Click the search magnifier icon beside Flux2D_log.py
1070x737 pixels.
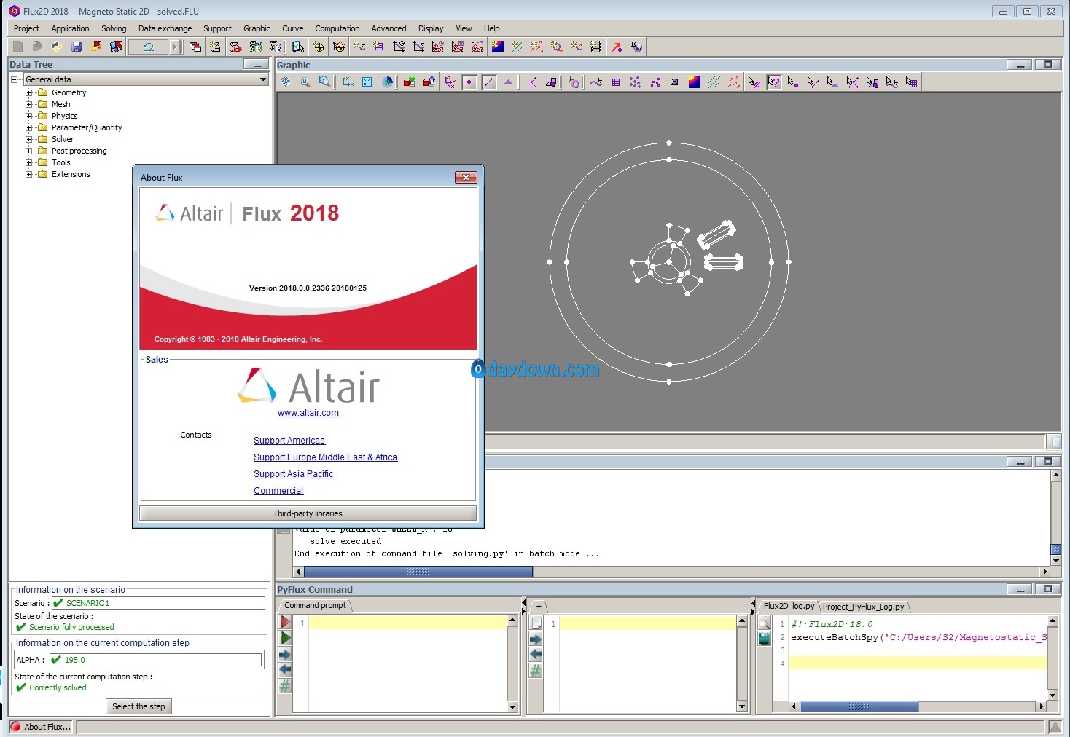click(x=765, y=623)
